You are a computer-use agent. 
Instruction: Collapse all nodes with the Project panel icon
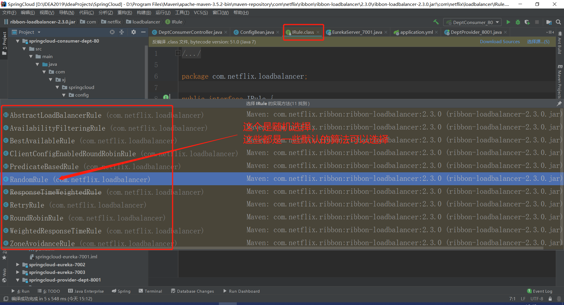(x=122, y=32)
